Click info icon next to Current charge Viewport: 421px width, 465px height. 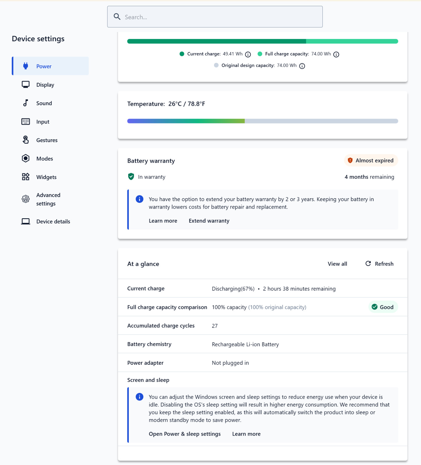pos(248,54)
